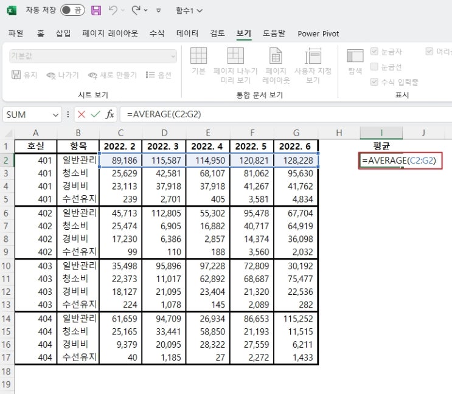Select cell with value 9,379
Image resolution: width=452 pixels, height=394 pixels.
click(120, 345)
